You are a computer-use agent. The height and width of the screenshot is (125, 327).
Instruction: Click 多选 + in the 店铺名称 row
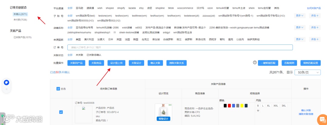pyautogui.click(x=315, y=27)
